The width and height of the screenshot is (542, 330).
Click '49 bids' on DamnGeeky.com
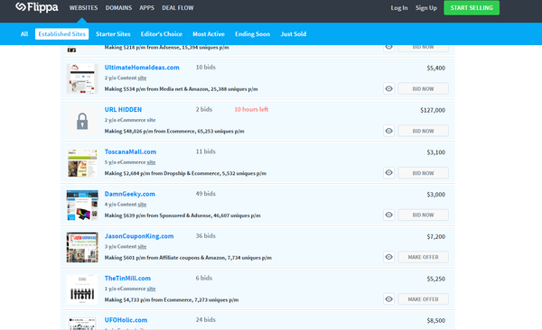(206, 194)
